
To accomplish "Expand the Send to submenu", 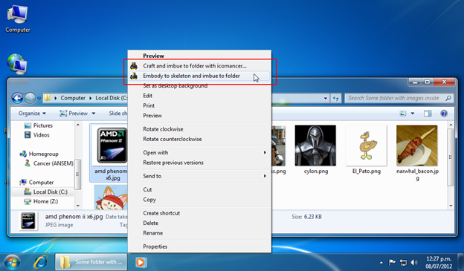I will click(x=199, y=176).
